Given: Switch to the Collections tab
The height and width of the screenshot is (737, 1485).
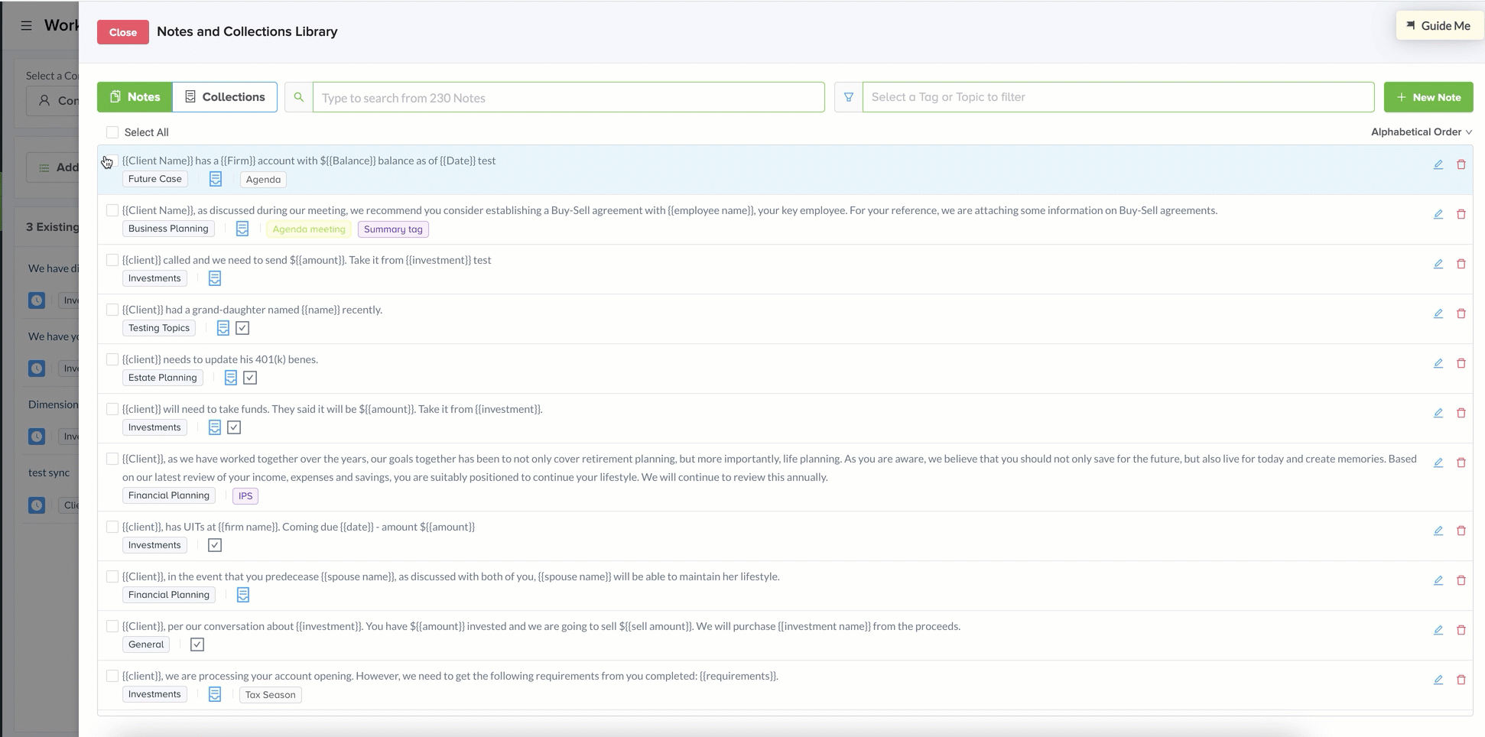Looking at the screenshot, I should [225, 97].
